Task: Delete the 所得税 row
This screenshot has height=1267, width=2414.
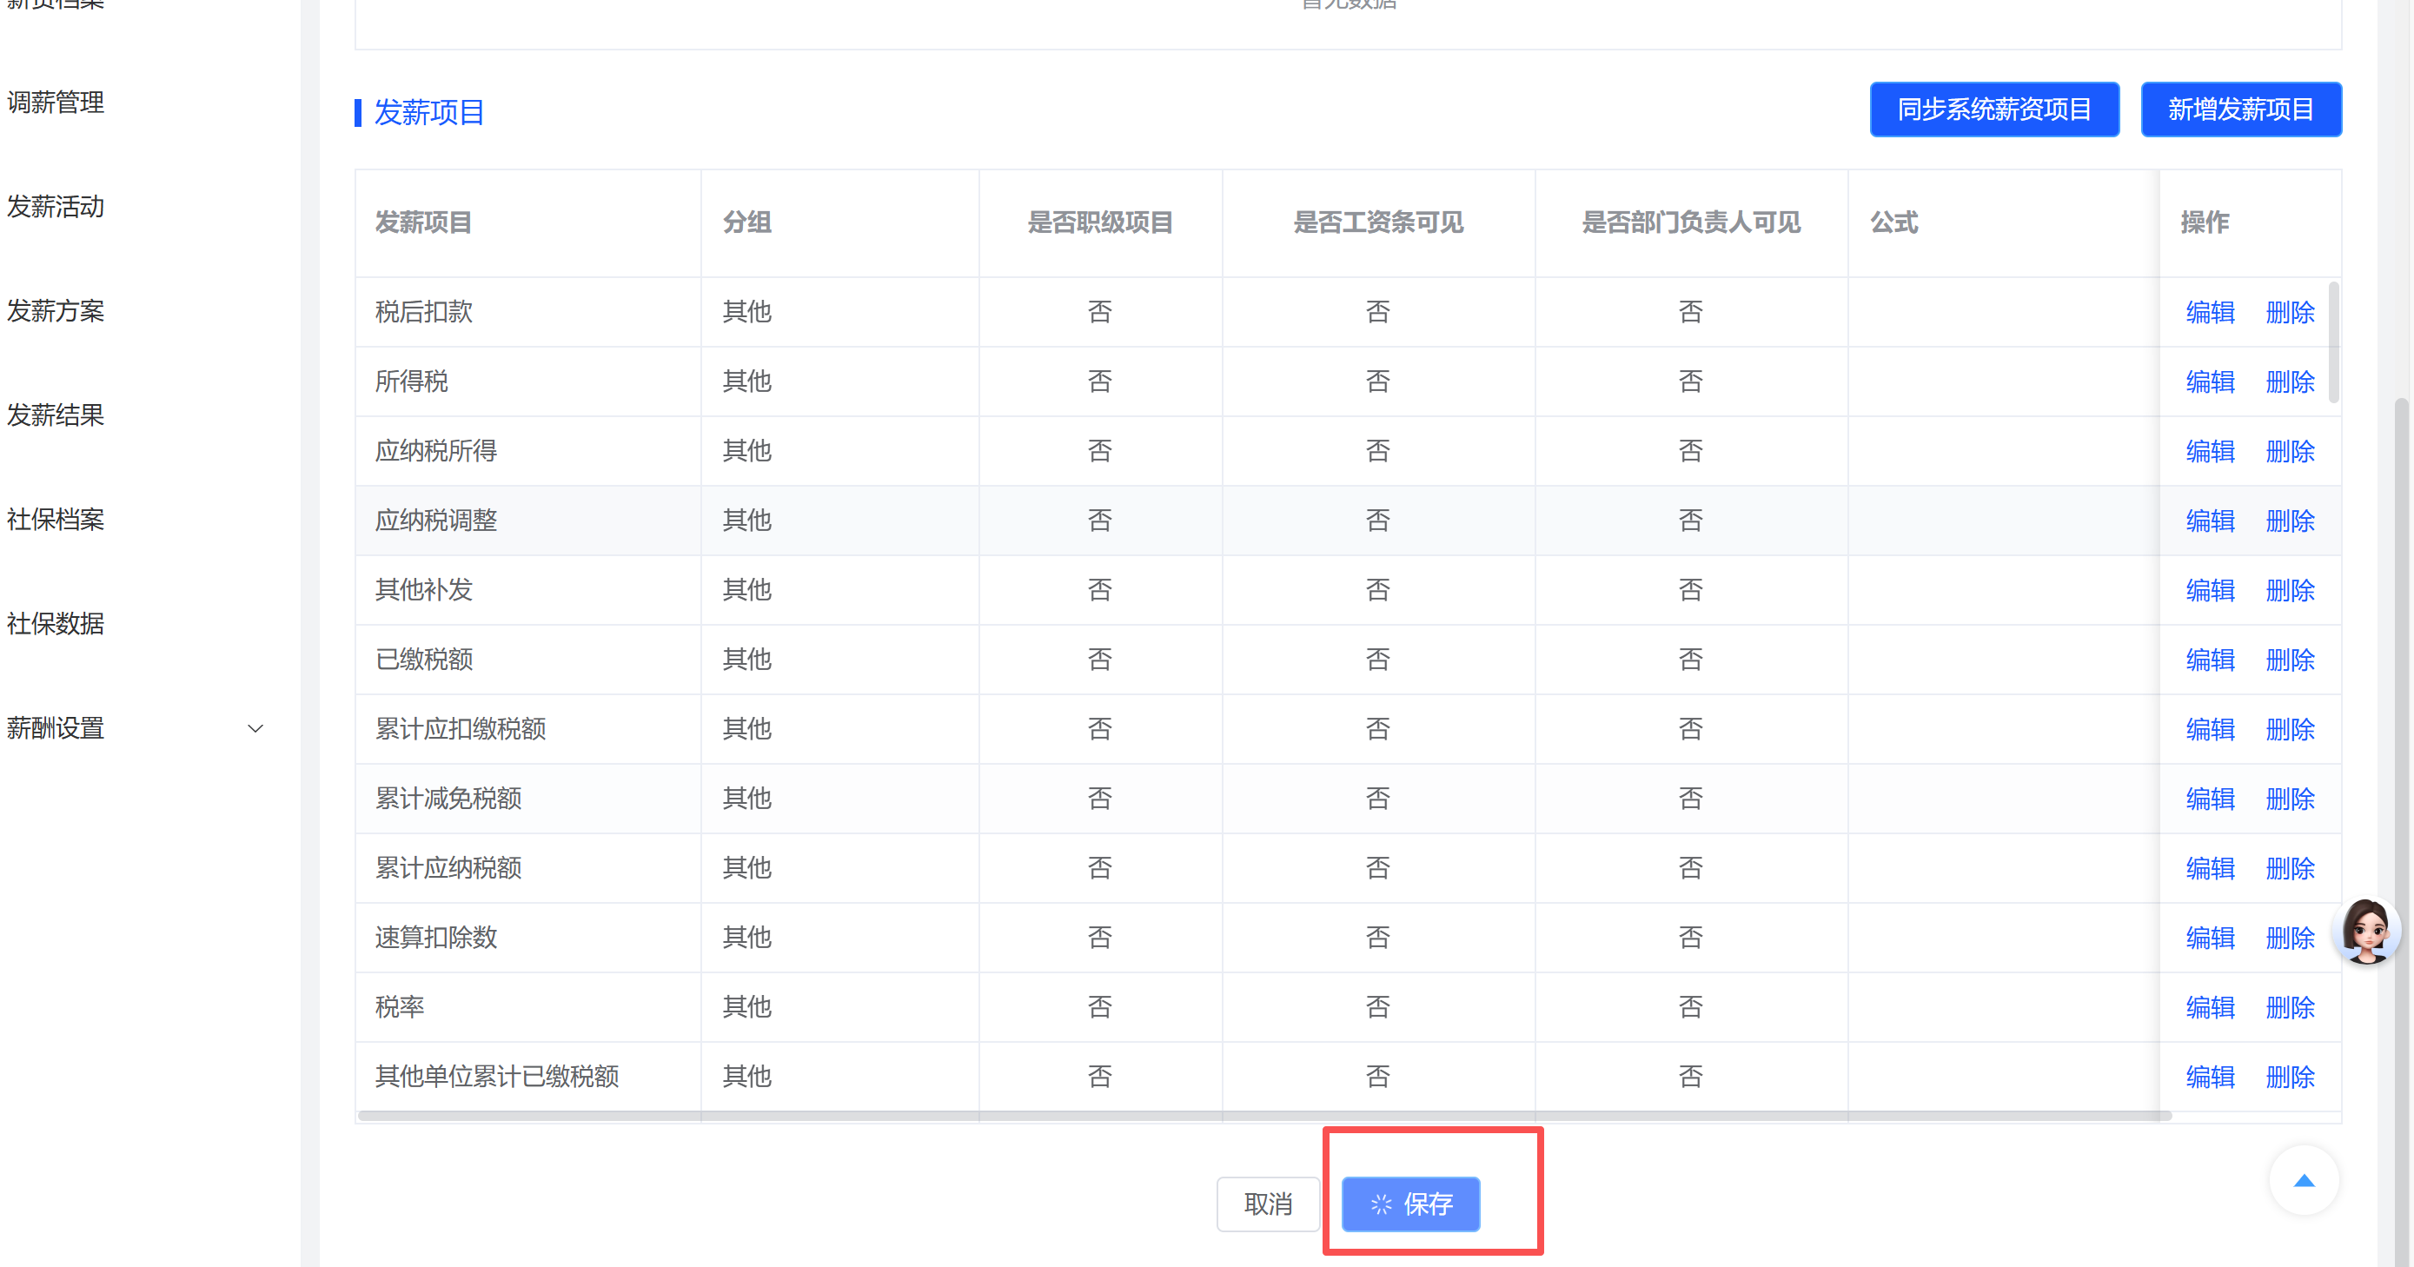Action: click(x=2290, y=381)
